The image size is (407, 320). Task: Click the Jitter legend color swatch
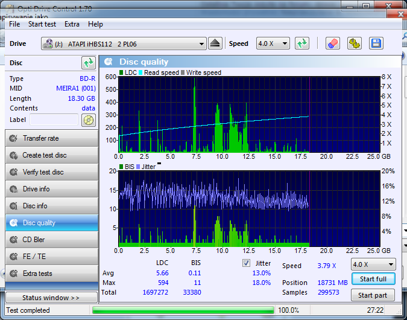tap(138, 167)
